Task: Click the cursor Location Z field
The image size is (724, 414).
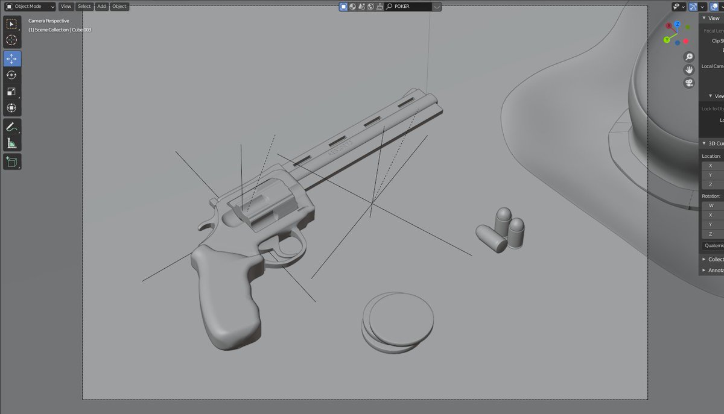Action: [x=713, y=184]
